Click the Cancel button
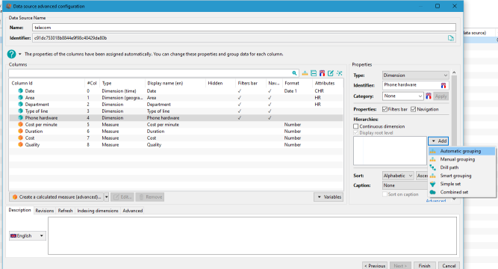 click(x=449, y=265)
